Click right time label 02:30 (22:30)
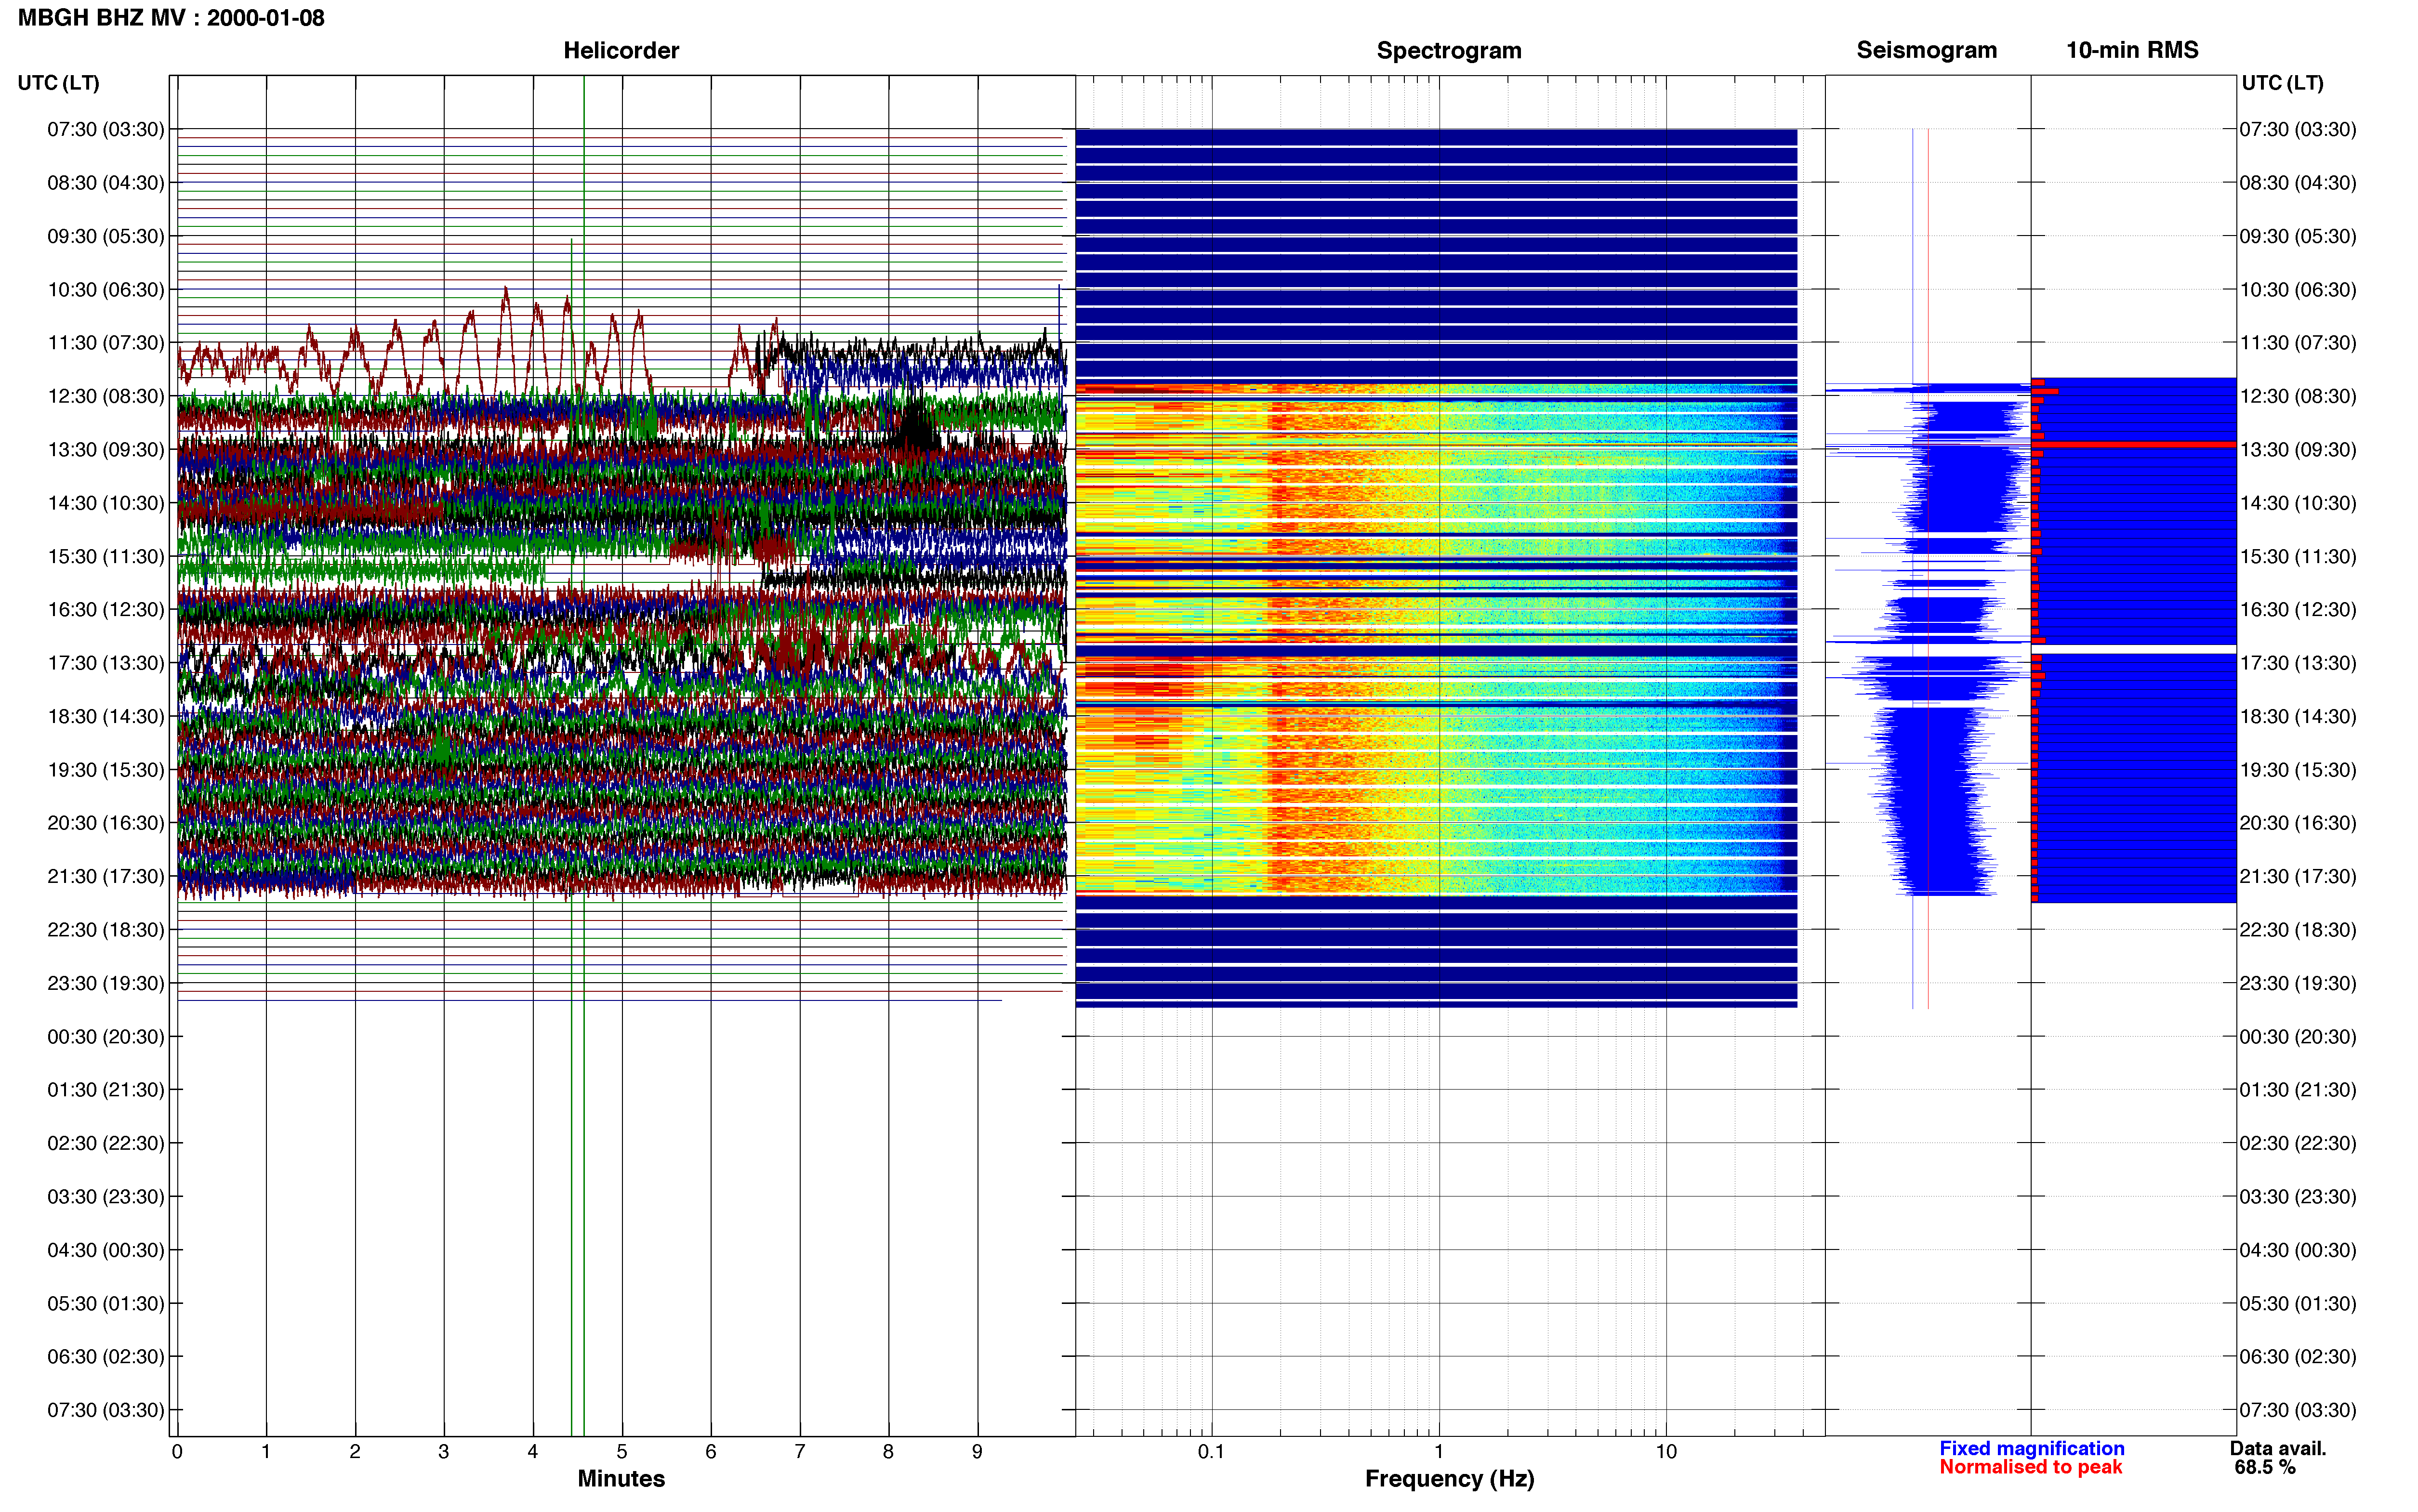Screen dimensions: 2418x1512 point(2298,1143)
